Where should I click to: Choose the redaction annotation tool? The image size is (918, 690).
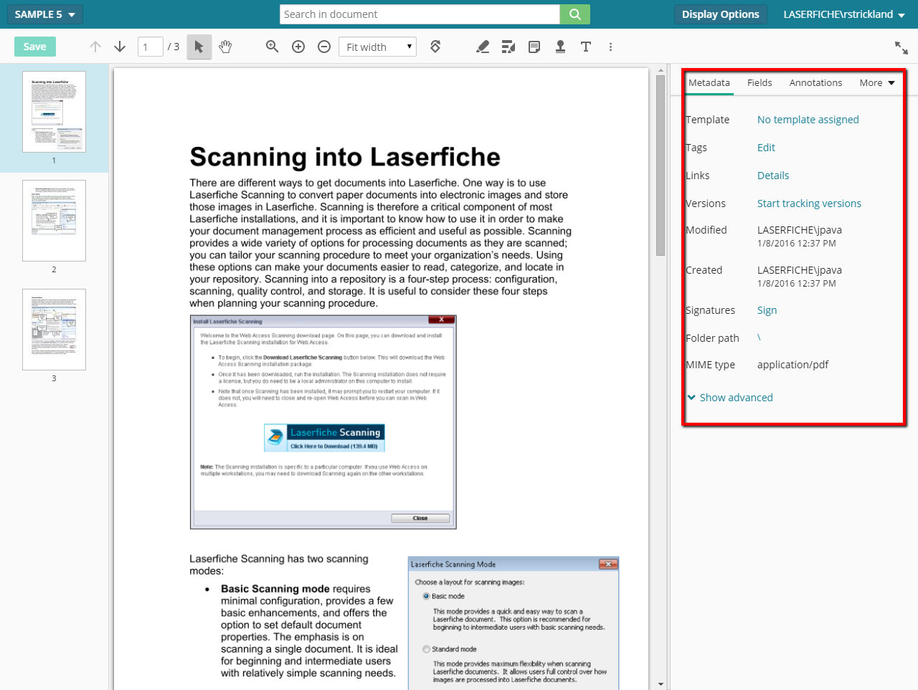point(508,47)
